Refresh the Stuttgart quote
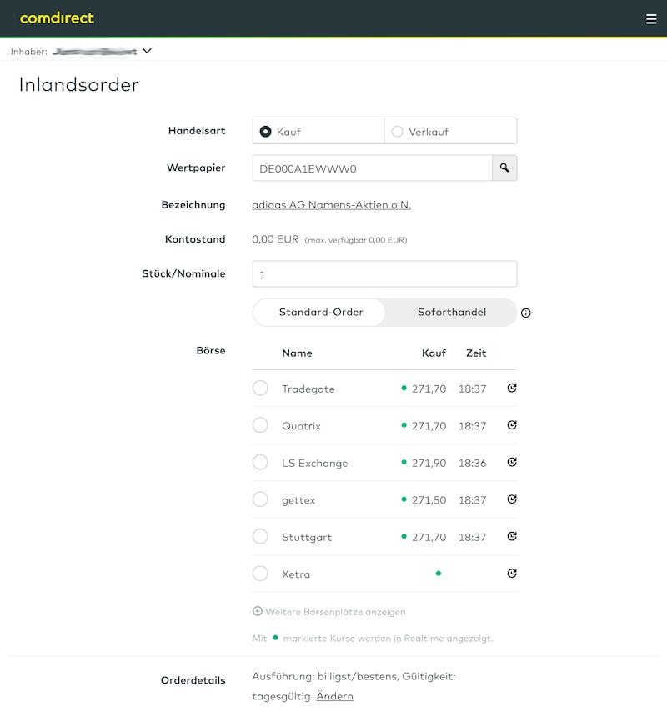Screen dimensions: 667x722 (x=512, y=536)
